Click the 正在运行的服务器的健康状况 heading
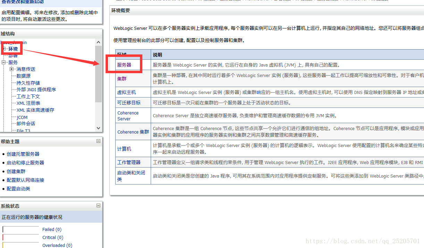The height and width of the screenshot is (248, 424). pos(32,217)
